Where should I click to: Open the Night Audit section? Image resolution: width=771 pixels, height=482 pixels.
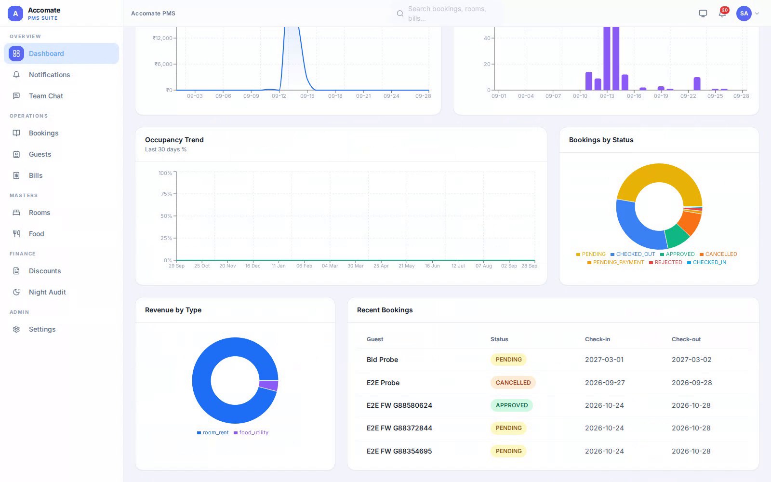tap(61, 292)
